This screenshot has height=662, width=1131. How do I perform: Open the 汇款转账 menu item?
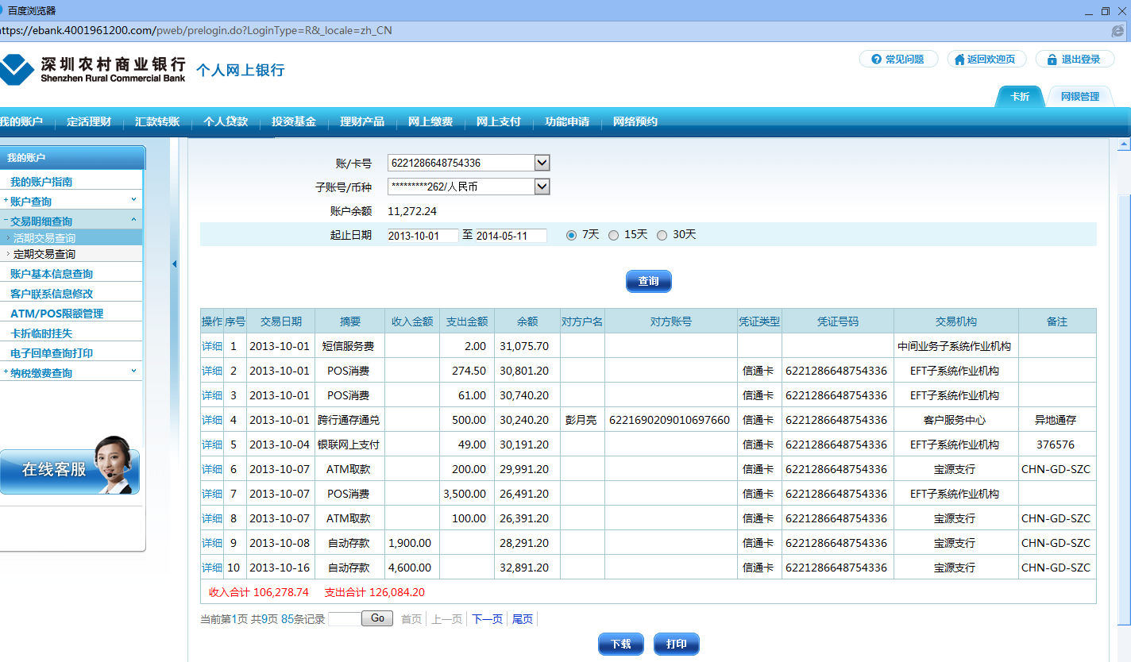(x=157, y=122)
